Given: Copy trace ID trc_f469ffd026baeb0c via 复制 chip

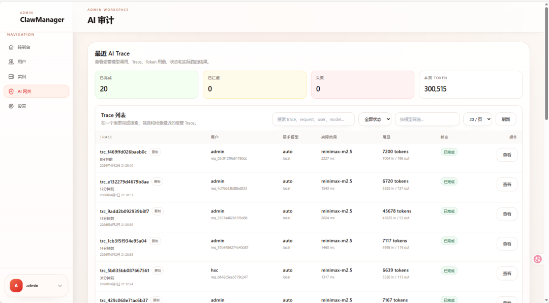Looking at the screenshot, I should tap(155, 151).
